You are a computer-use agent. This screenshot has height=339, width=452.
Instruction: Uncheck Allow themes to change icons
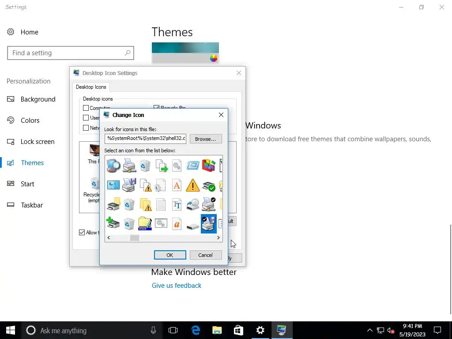click(x=82, y=232)
